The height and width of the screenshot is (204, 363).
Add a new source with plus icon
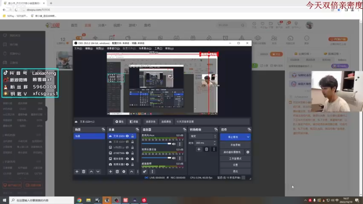[x=110, y=172]
